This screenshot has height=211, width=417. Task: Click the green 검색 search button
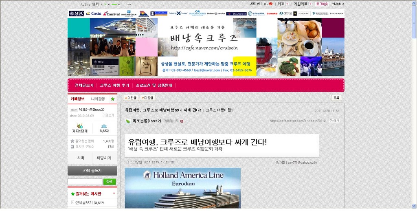(x=110, y=182)
